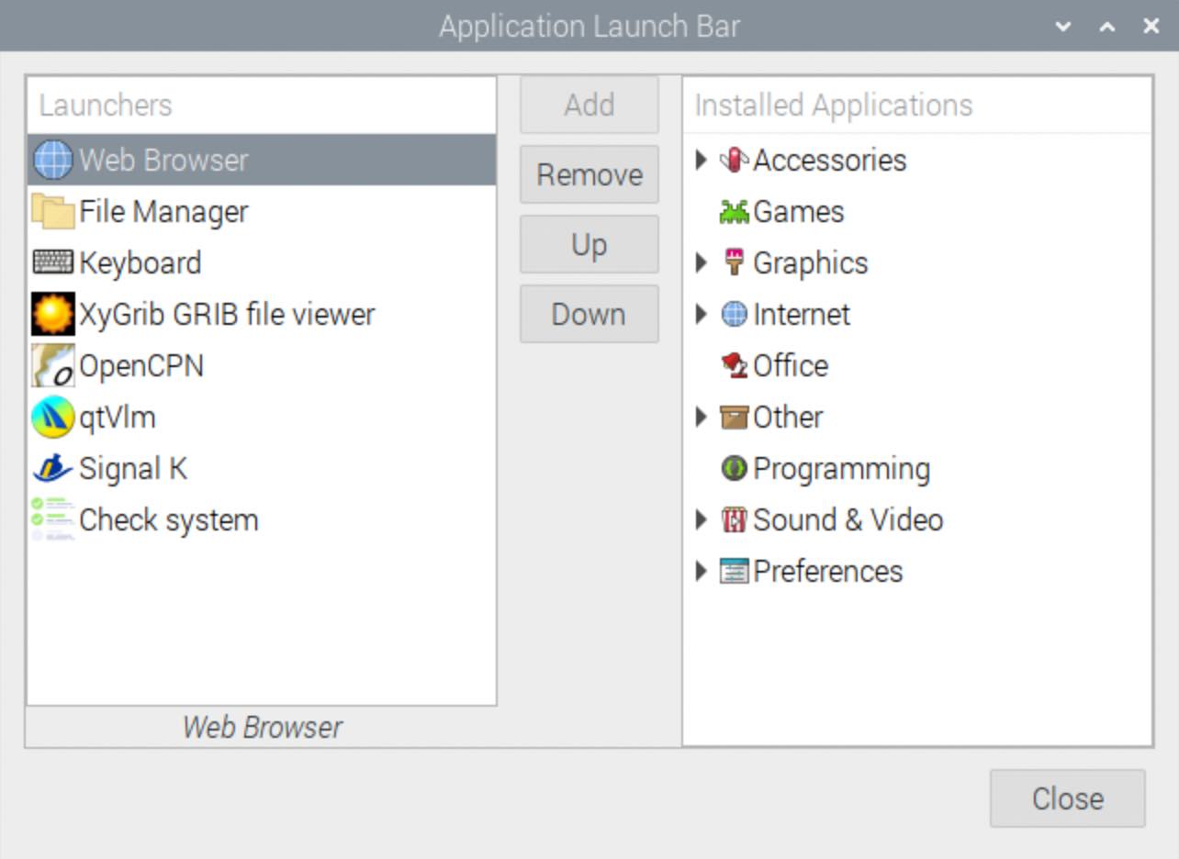This screenshot has height=859, width=1179.
Task: Move the launcher with Down button
Action: [589, 314]
